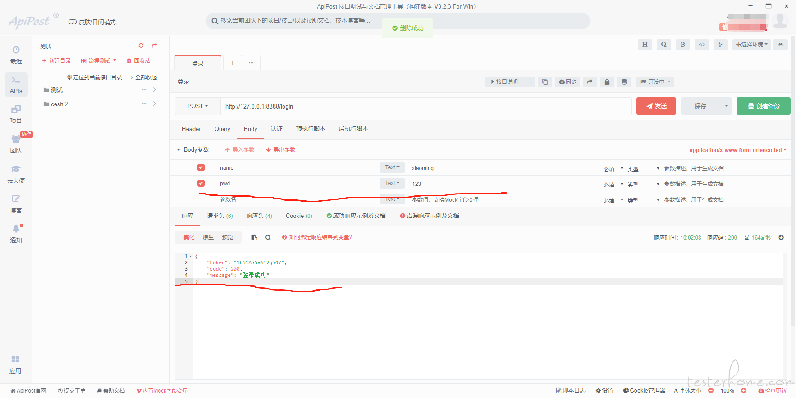This screenshot has height=398, width=796.
Task: Click the download icon next to response time
Action: click(781, 238)
